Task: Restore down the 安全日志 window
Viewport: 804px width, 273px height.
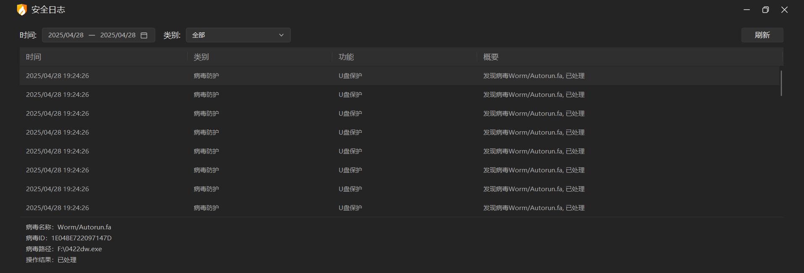Action: [x=765, y=10]
